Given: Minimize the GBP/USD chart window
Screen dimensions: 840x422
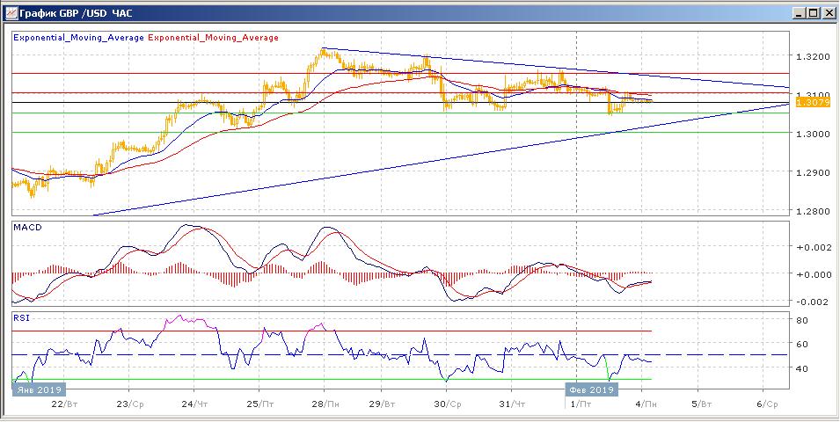Looking at the screenshot, I should [800, 13].
